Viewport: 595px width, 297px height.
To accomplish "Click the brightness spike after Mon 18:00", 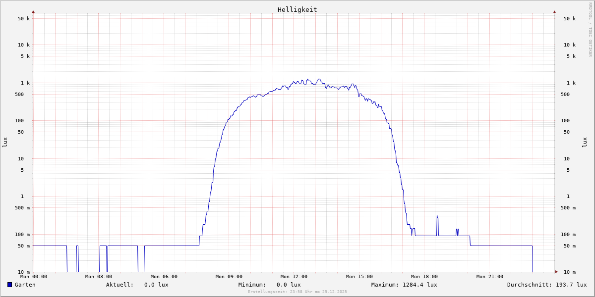I will point(437,217).
